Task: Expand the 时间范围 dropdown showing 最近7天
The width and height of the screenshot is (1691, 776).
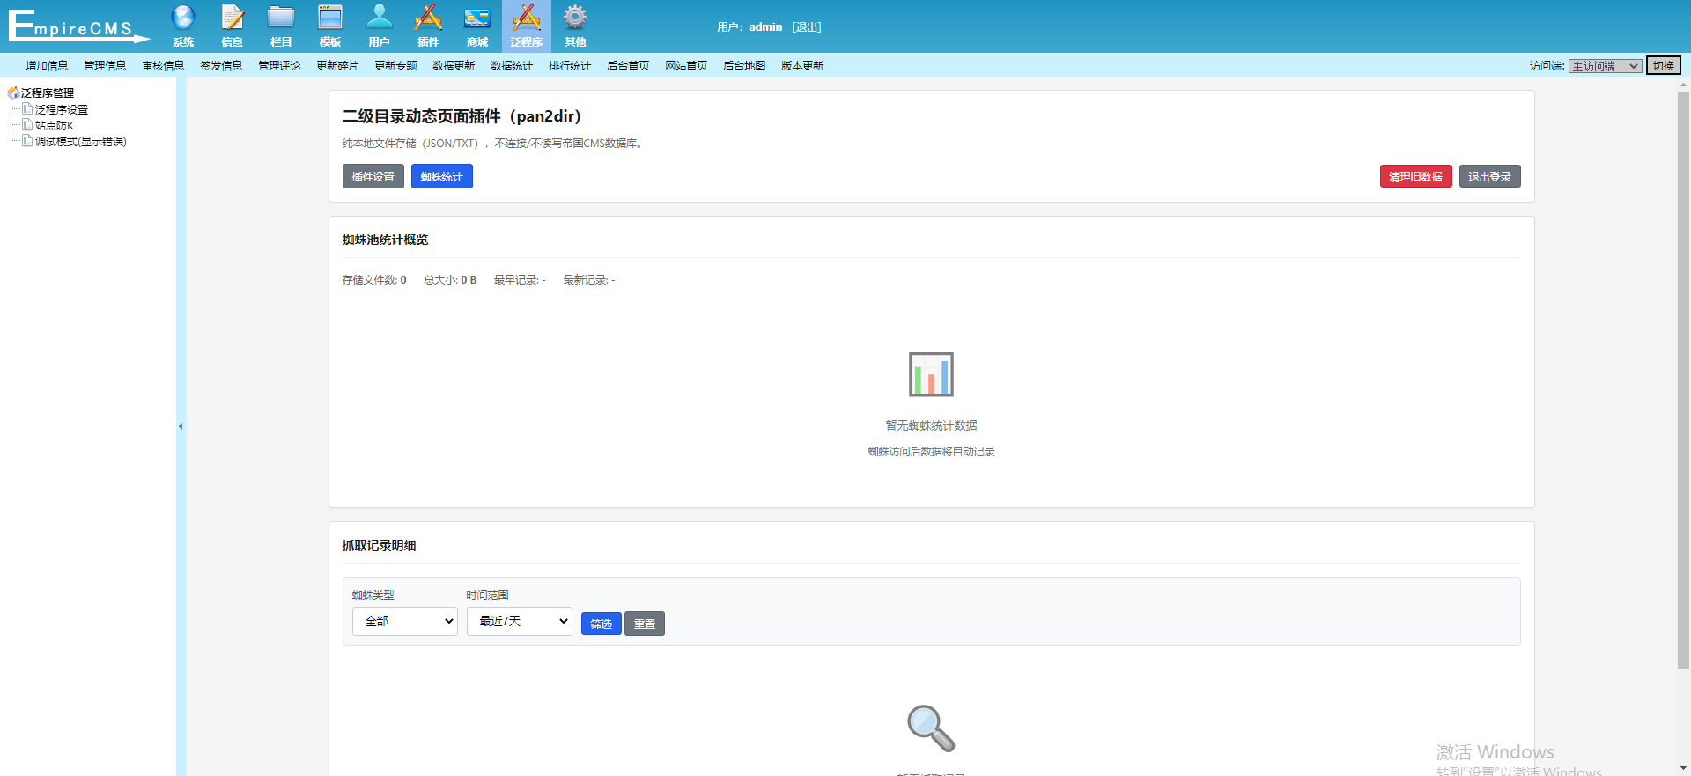Action: point(519,621)
